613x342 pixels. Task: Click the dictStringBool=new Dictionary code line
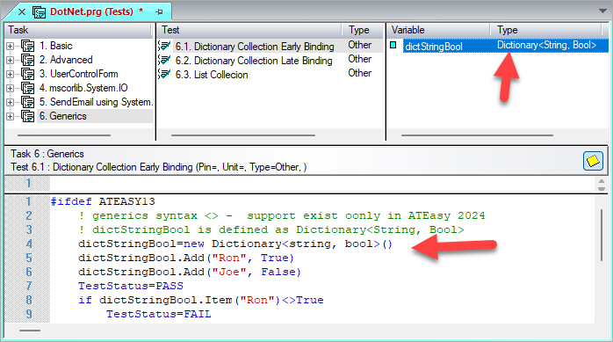click(235, 244)
